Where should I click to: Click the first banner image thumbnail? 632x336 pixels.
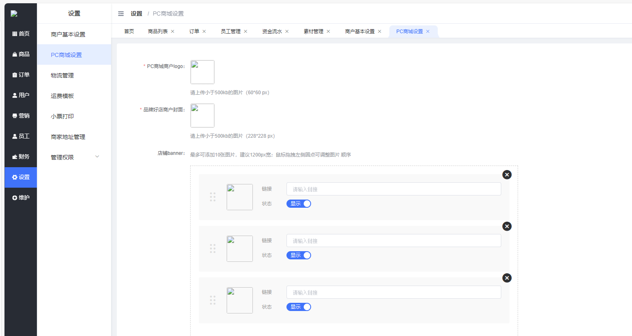pos(240,197)
